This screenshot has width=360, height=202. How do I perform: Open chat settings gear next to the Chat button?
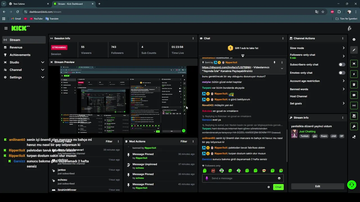(x=269, y=187)
